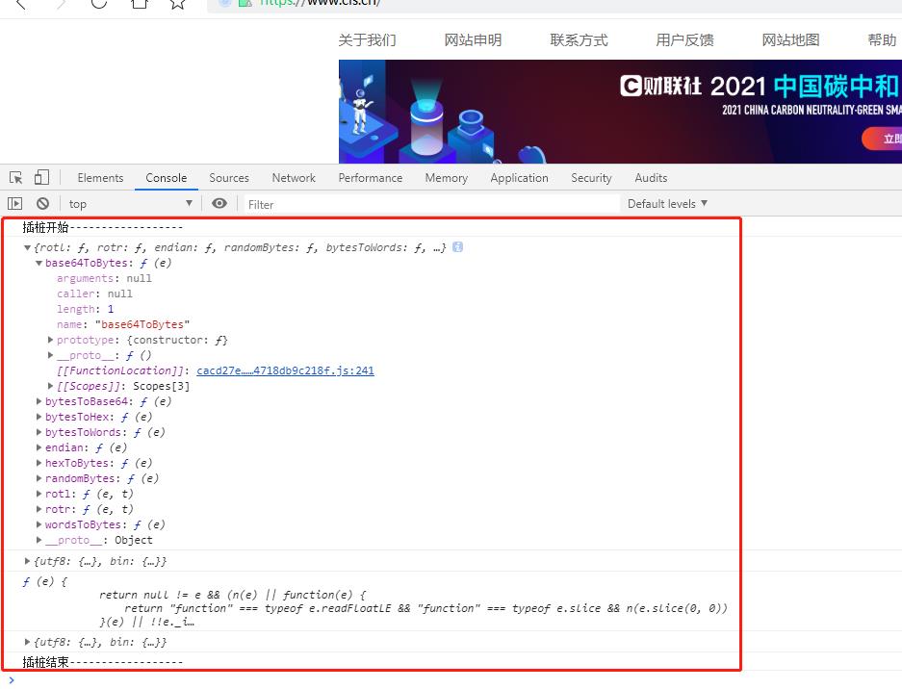This screenshot has width=902, height=689.
Task: Expand the [[Scopes]]: Scopes[3] entry
Action: point(51,386)
